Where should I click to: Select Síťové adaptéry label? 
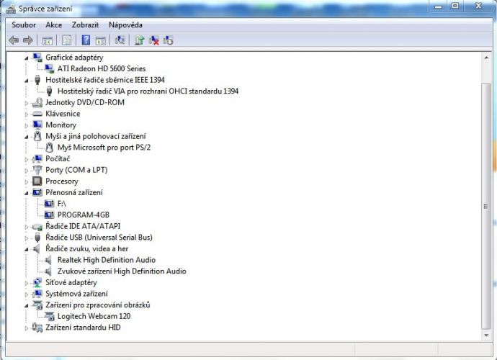71,282
